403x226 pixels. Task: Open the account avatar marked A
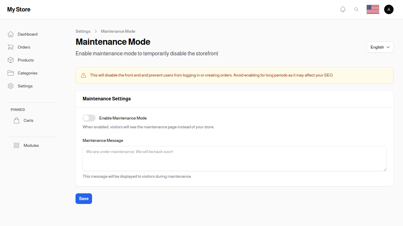389,9
